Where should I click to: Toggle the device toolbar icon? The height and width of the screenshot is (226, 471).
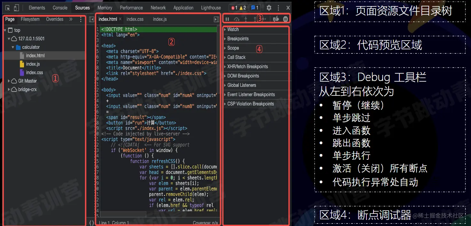point(17,8)
